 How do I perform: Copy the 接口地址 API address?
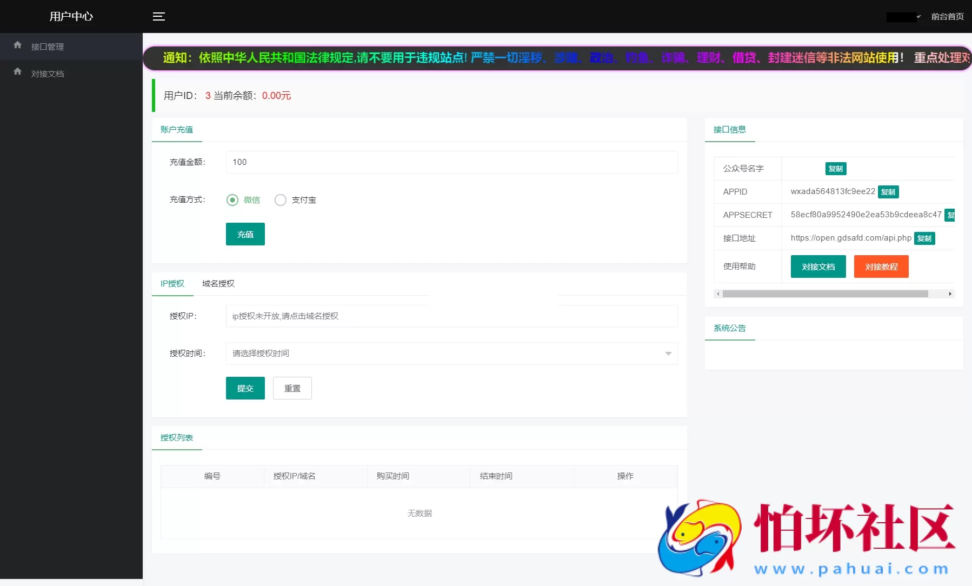pos(924,238)
